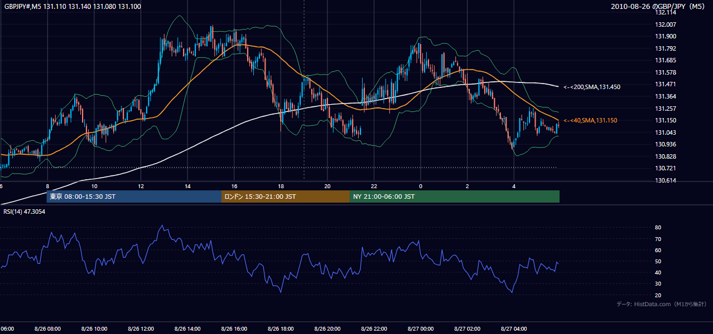Click the 2010-08-26 GBP/JPY (M5) chart title
The height and width of the screenshot is (334, 713).
coord(658,7)
